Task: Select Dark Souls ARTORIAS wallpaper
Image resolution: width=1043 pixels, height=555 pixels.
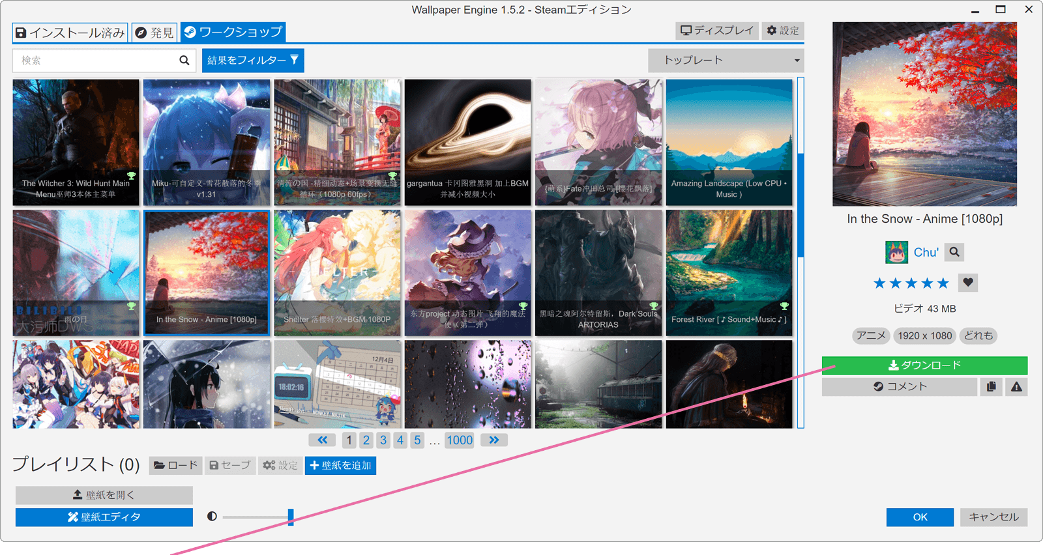Action: (x=598, y=272)
